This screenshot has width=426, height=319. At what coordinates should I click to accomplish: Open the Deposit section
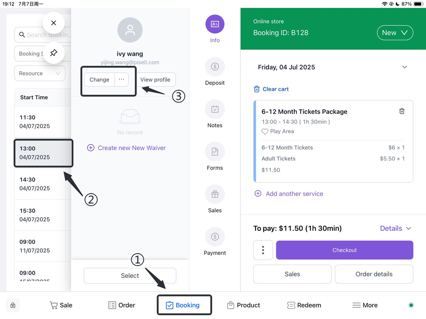click(x=215, y=67)
